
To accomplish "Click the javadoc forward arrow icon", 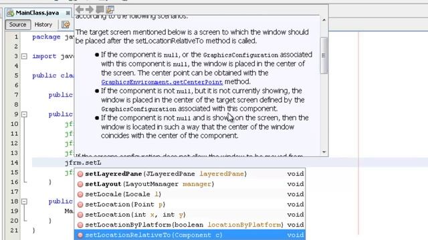I will tap(90, 9).
